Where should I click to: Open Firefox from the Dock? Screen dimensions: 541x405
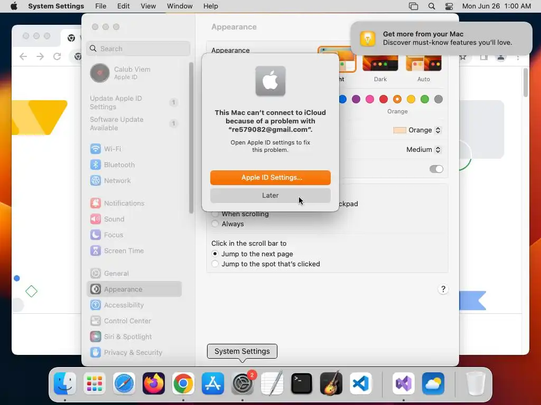tap(154, 383)
